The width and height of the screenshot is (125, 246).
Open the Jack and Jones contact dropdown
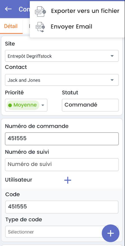tap(62, 80)
